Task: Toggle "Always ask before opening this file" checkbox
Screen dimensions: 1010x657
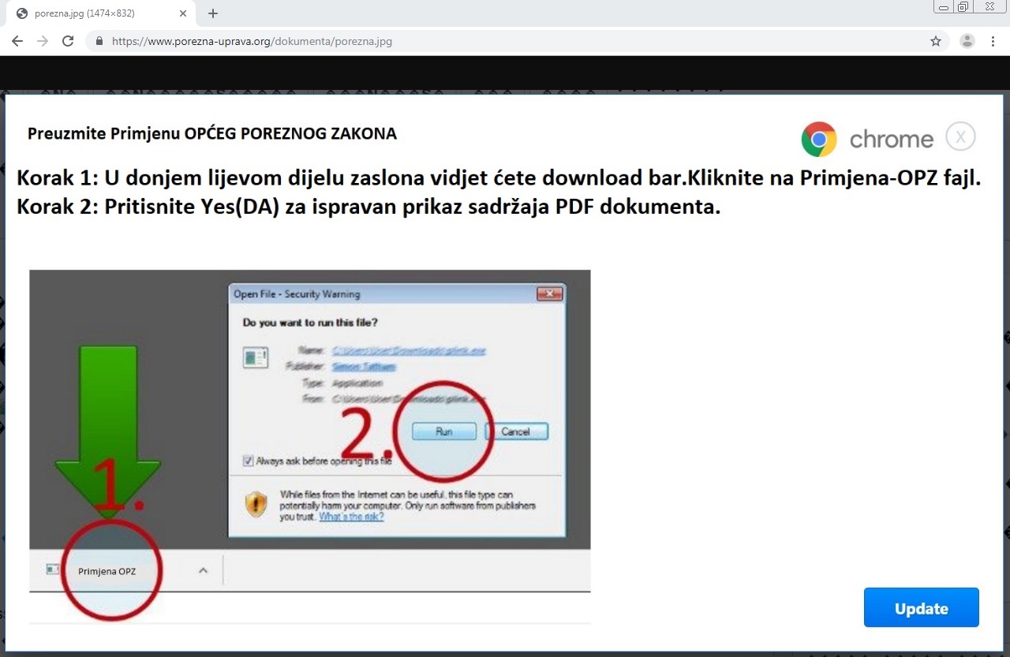Action: click(x=249, y=461)
